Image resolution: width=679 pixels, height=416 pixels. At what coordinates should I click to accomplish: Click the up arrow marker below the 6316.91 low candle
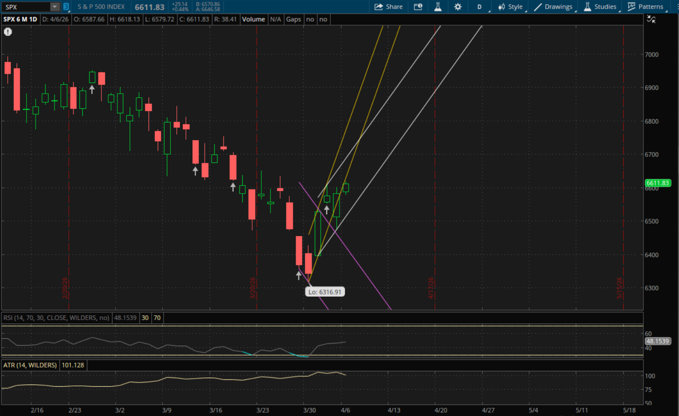299,275
